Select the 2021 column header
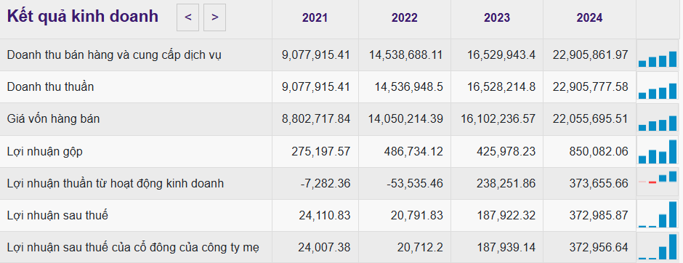This screenshot has width=683, height=263. [x=315, y=18]
